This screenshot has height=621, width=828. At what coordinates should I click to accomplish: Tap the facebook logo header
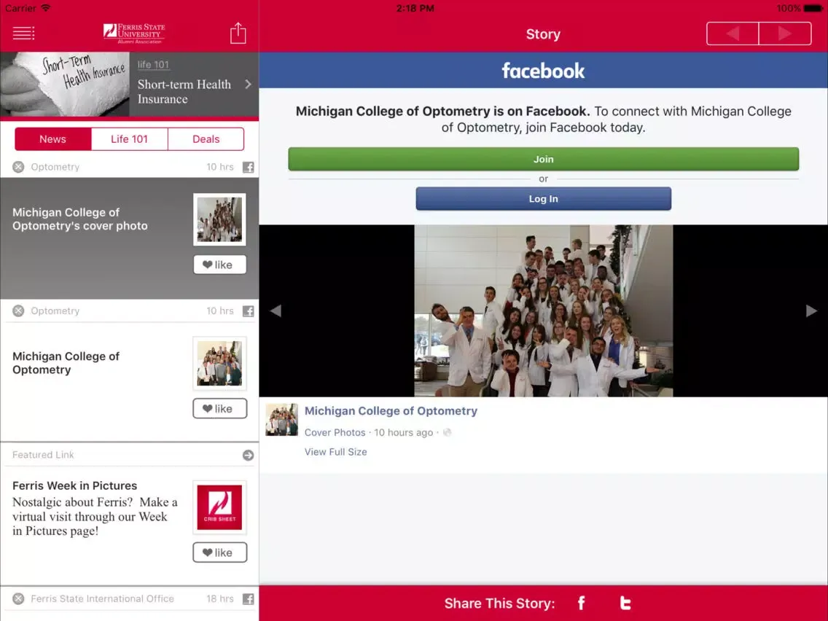(544, 71)
